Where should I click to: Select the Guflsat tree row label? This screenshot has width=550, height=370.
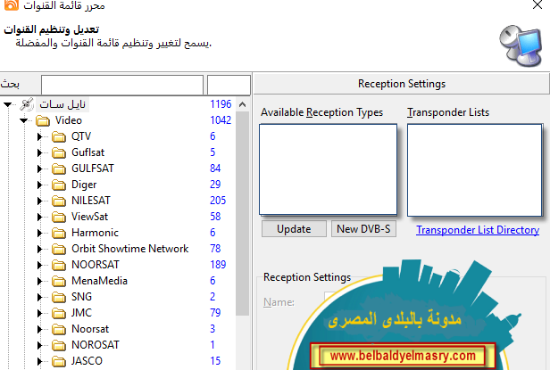point(88,152)
